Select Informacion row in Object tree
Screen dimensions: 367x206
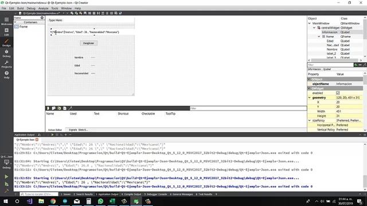pyautogui.click(x=335, y=32)
